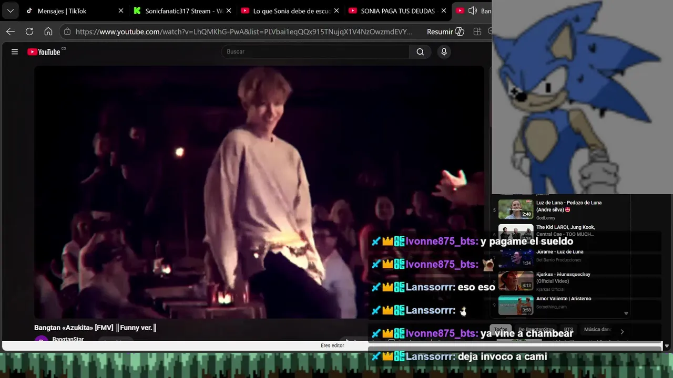Open 'Júrame - Luz de Luna' playlist title

(x=559, y=251)
